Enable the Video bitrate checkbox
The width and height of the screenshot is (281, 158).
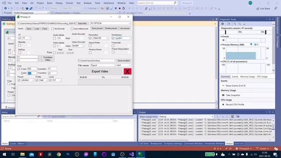pos(54,46)
